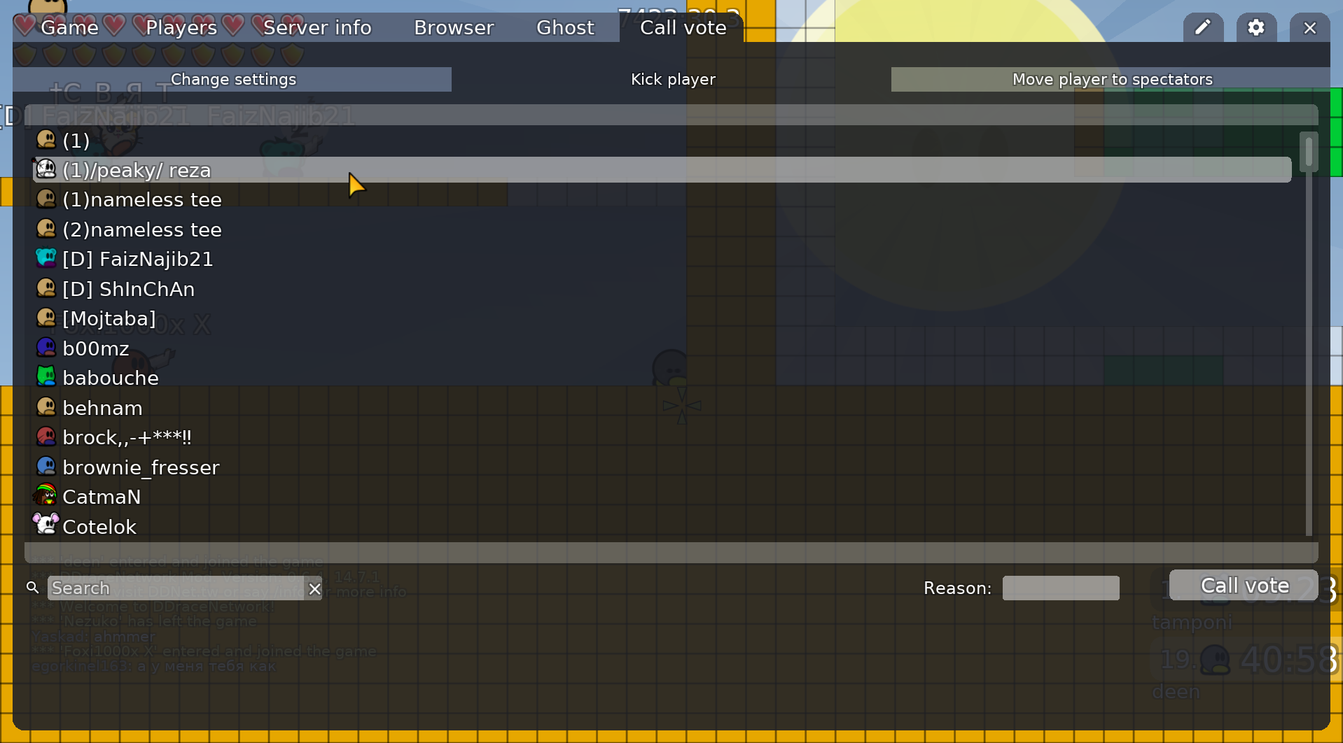
Task: Switch to the Players tab
Action: coord(181,28)
